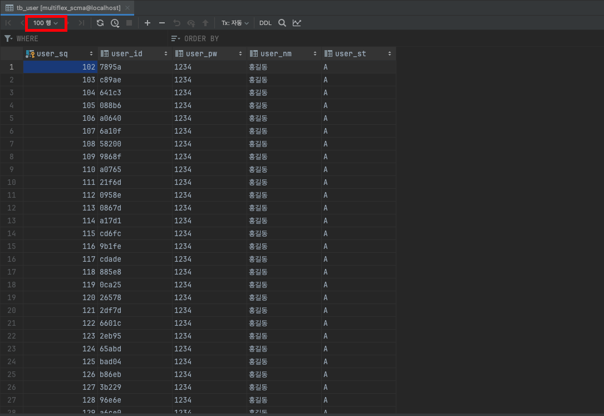Select the user_sq cell 128
604x416 pixels.
pyautogui.click(x=61, y=400)
